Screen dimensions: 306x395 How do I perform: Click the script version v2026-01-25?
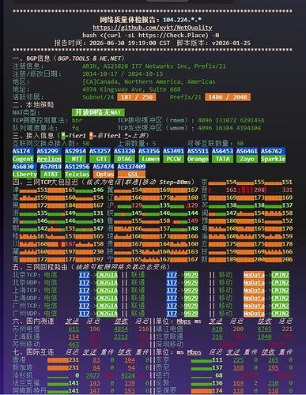click(213, 43)
